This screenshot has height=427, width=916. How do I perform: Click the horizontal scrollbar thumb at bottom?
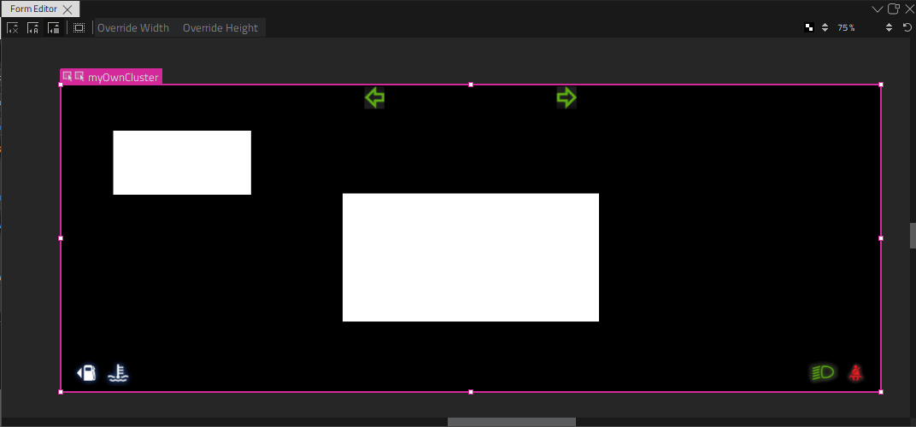click(511, 422)
